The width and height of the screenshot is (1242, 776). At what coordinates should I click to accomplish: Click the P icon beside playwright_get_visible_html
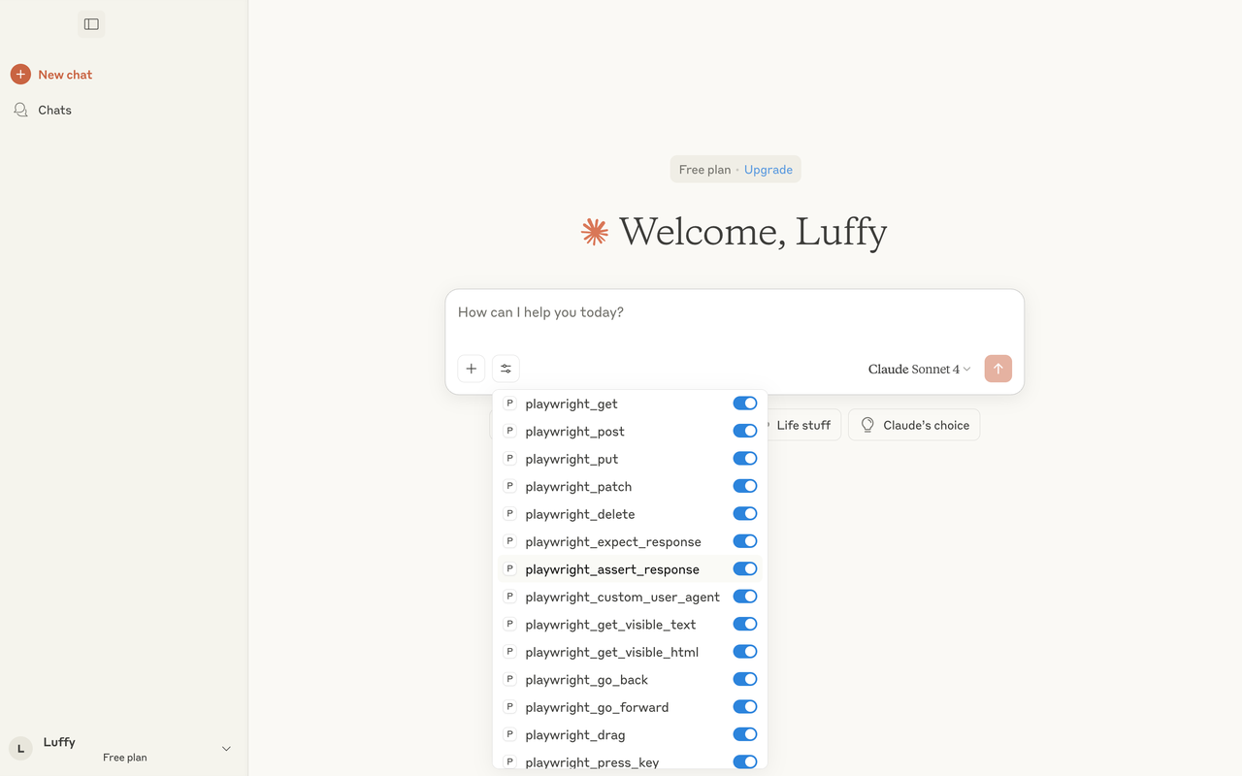(x=509, y=652)
